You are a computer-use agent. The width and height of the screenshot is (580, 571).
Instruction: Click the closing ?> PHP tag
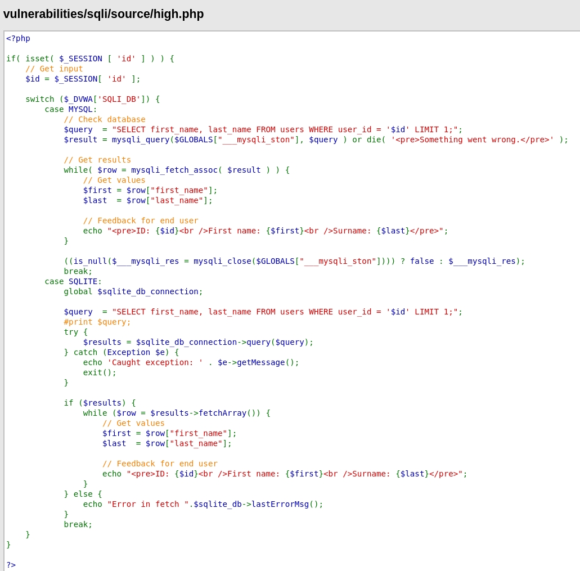tap(11, 565)
